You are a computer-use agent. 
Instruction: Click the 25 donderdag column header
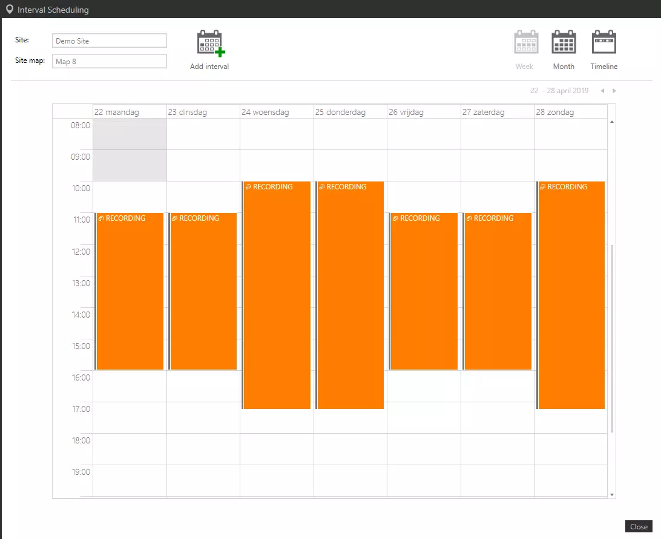pos(350,112)
